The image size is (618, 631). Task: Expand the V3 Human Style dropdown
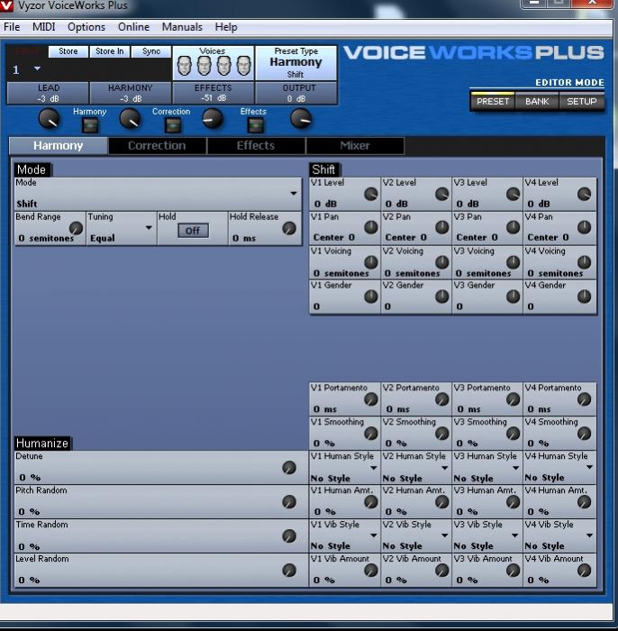coord(515,468)
